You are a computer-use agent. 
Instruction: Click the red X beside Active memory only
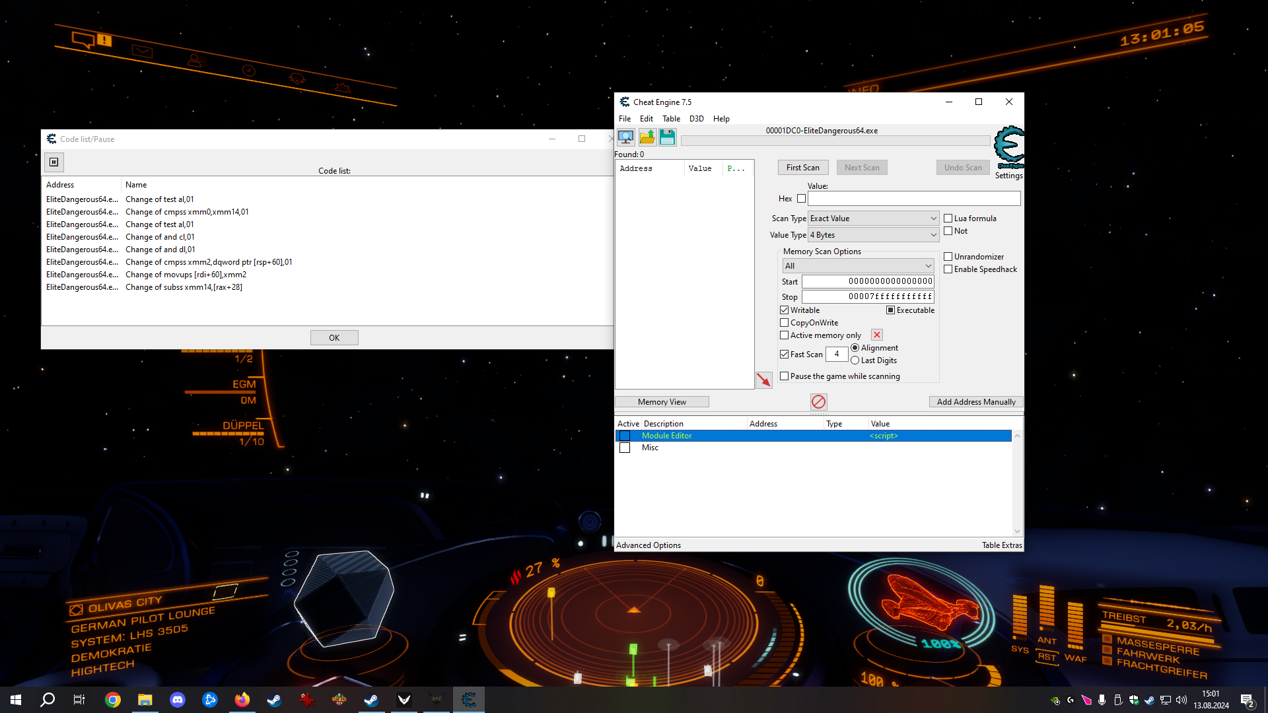(877, 335)
